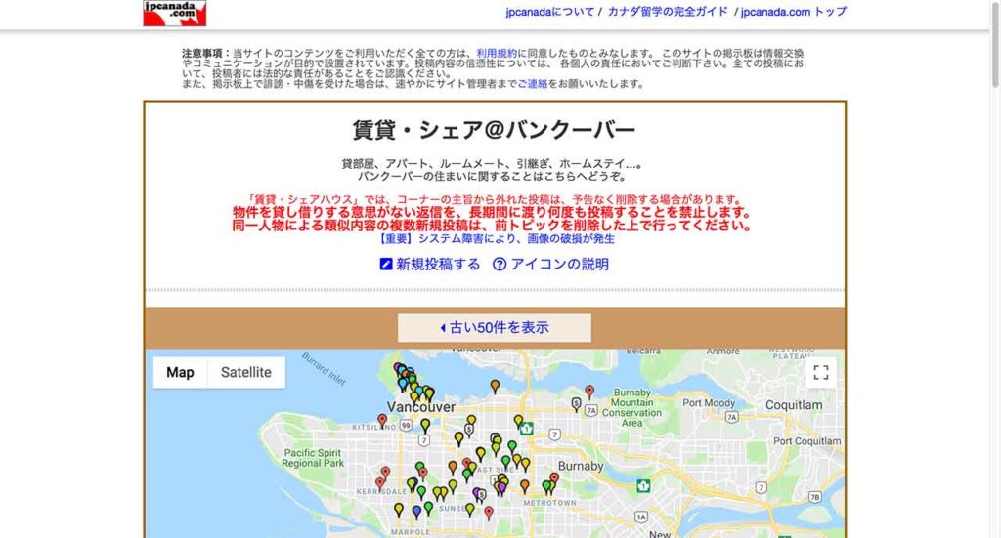Click the pencil icon for 新規投稿する
The height and width of the screenshot is (538, 1001).
[386, 265]
